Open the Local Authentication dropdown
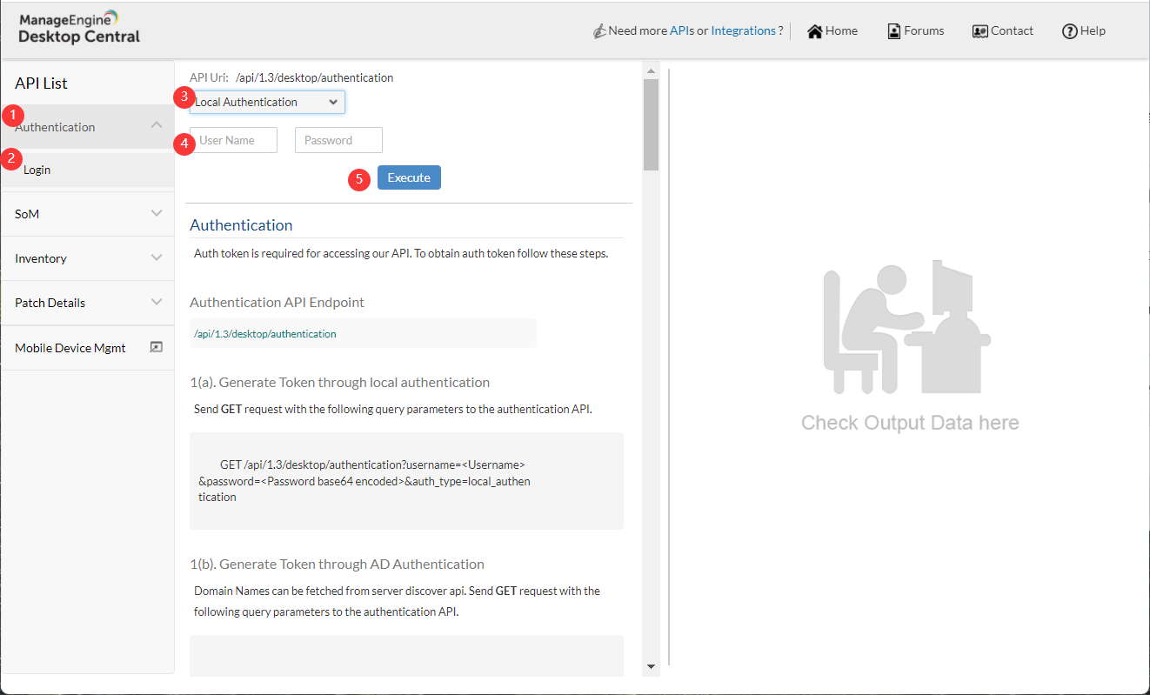 point(267,102)
